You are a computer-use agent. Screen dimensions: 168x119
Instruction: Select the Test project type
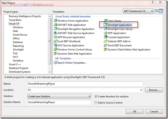coord(15,53)
